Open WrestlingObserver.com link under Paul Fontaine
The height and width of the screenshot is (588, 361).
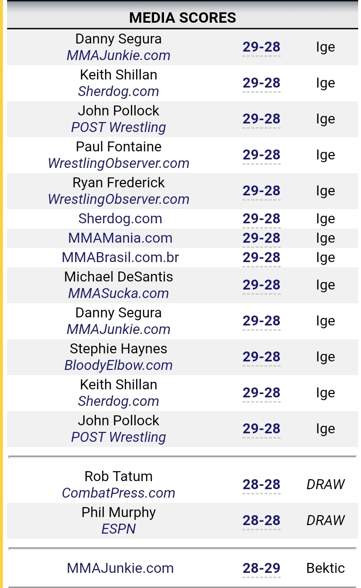click(119, 163)
